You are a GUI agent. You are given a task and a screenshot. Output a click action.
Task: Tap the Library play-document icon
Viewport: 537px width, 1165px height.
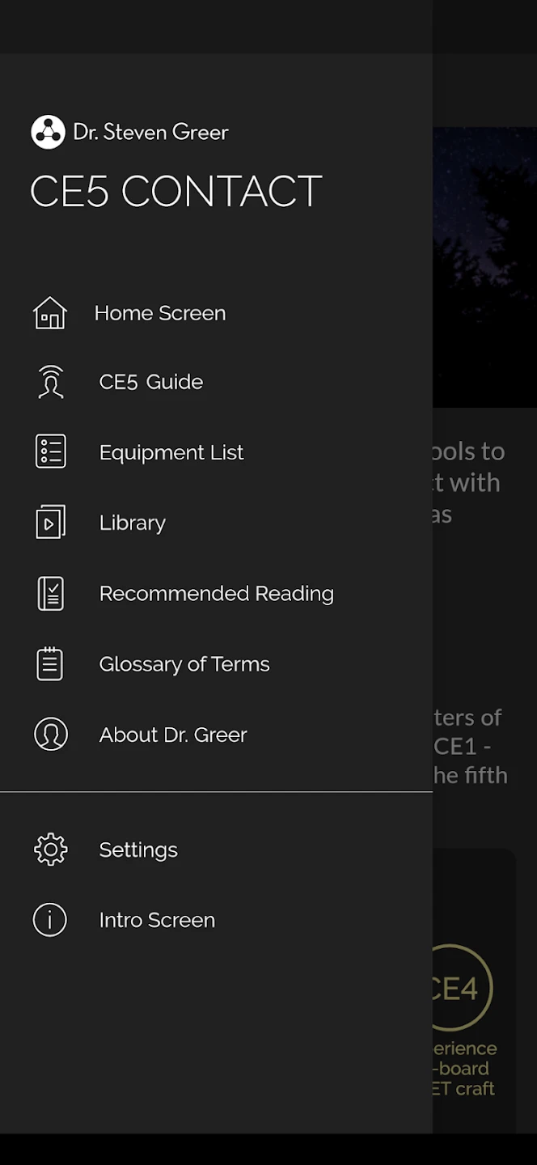tap(50, 523)
